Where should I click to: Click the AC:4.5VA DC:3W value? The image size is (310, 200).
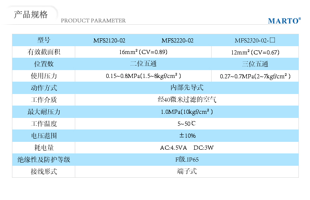[x=187, y=148]
